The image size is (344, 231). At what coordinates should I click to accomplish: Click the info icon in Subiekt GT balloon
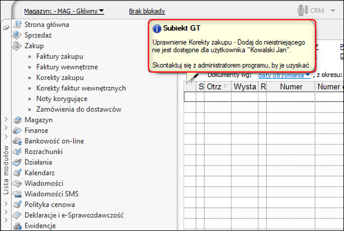pos(157,29)
